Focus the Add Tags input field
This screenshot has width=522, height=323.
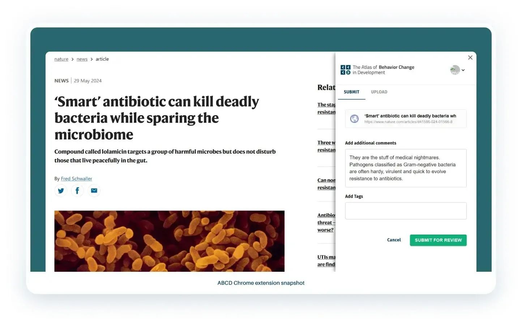[x=405, y=211]
